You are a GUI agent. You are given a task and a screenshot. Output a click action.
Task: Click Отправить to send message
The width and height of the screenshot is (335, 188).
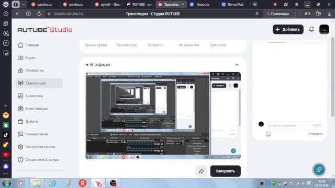point(315,134)
